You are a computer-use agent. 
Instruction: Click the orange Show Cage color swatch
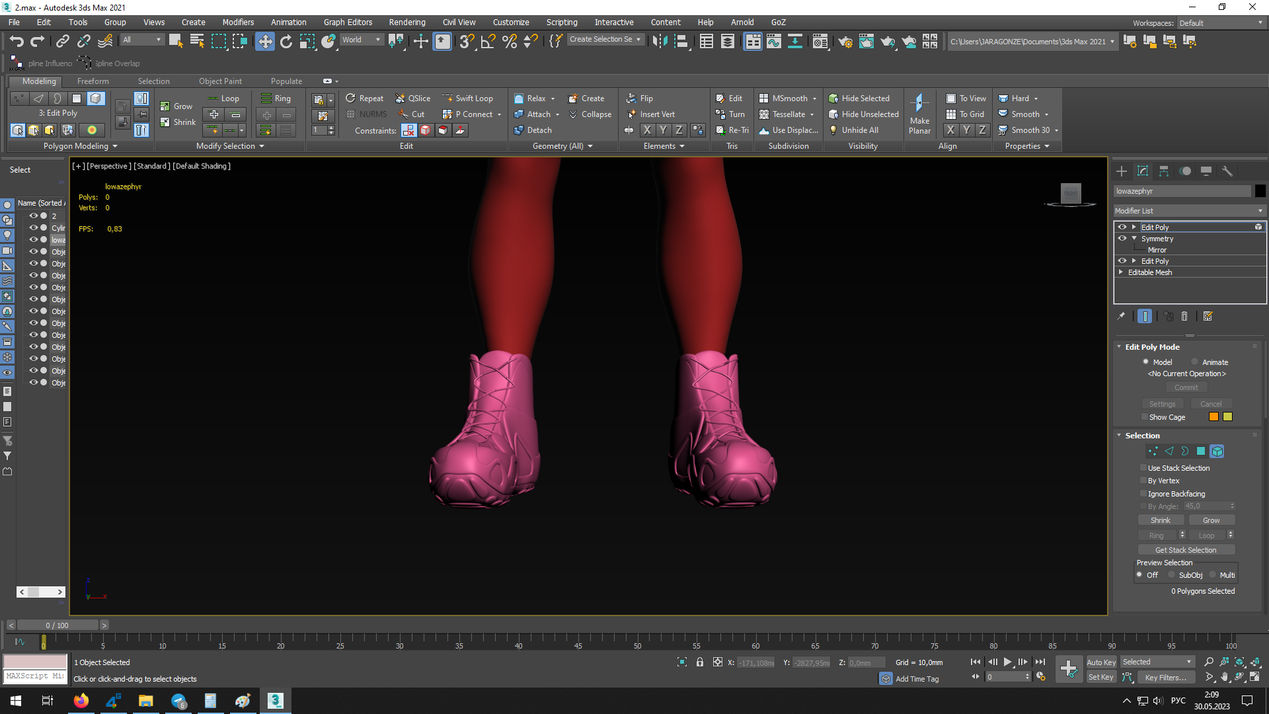[1213, 417]
